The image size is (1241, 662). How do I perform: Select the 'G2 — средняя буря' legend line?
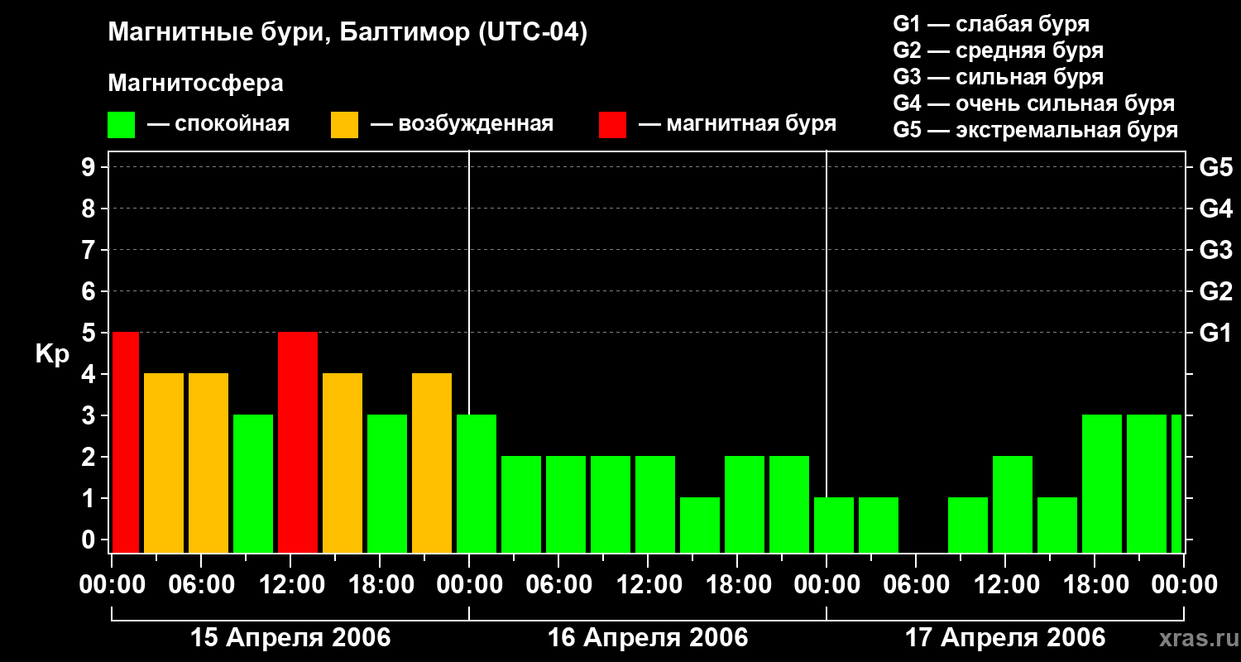click(998, 50)
